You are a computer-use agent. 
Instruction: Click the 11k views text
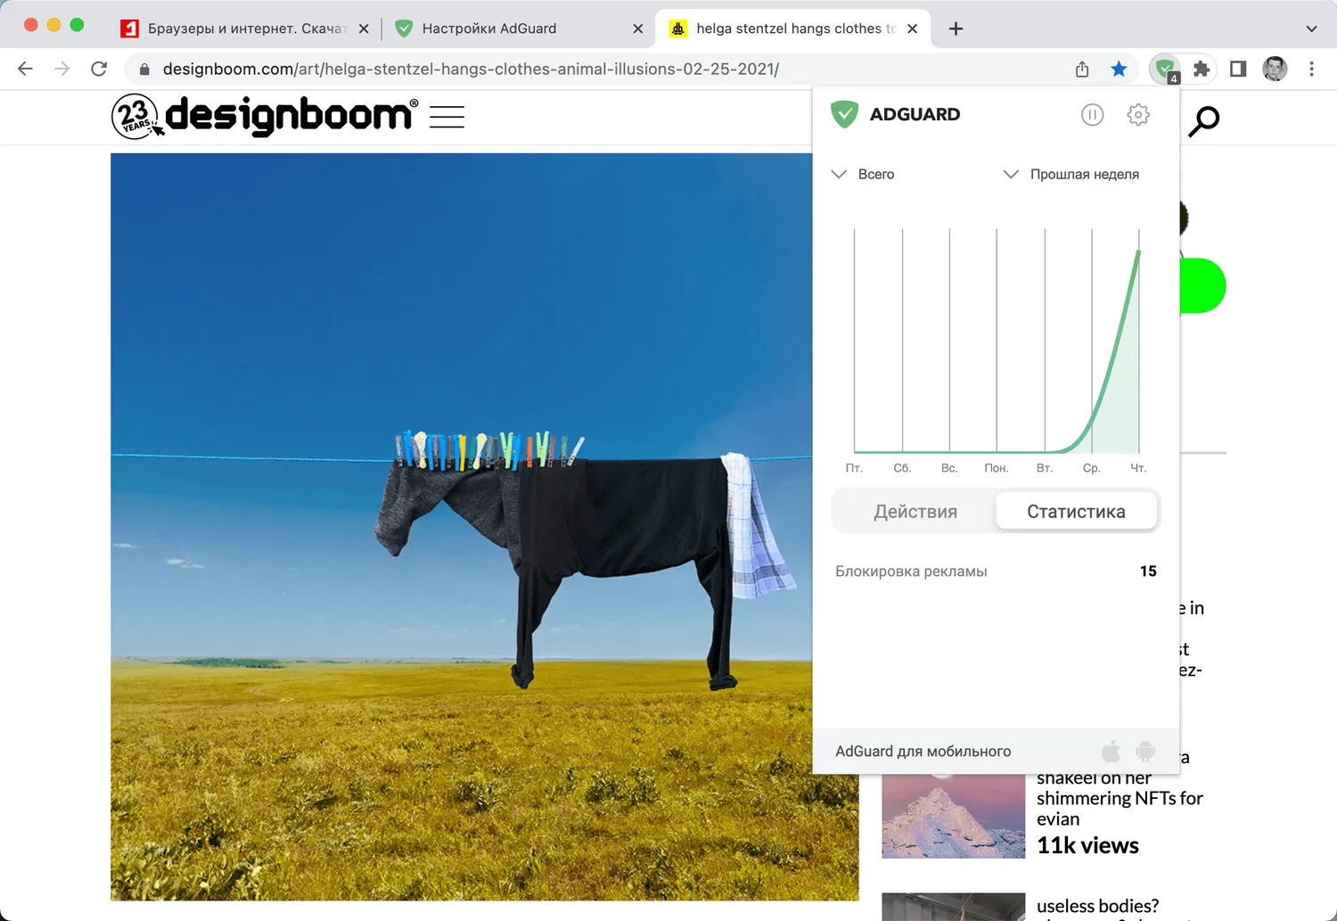(1087, 845)
